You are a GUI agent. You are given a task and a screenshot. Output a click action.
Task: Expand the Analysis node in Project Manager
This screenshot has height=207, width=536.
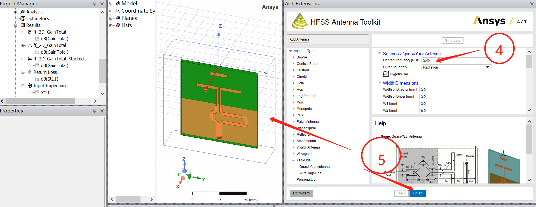(x=16, y=12)
